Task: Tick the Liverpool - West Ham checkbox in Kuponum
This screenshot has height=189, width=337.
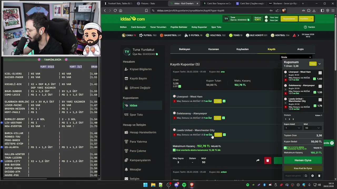Action: (320, 73)
